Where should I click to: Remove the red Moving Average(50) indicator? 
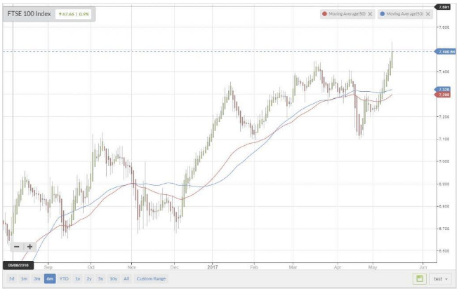370,14
